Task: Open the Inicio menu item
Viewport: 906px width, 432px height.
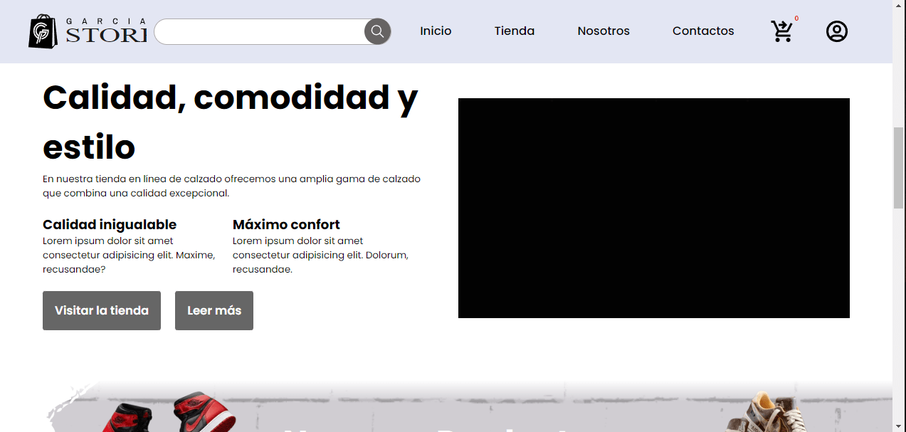Action: click(x=436, y=31)
